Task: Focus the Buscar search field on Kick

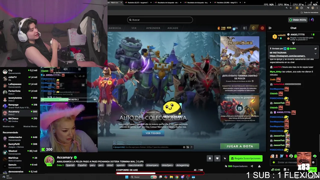Action: point(160,20)
